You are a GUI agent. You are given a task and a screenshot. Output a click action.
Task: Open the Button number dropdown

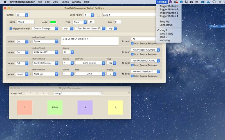(22, 15)
